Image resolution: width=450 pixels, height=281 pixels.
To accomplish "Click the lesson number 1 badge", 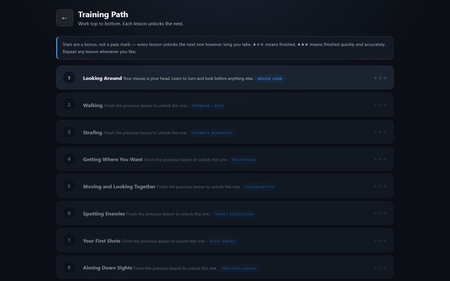I will pos(69,78).
